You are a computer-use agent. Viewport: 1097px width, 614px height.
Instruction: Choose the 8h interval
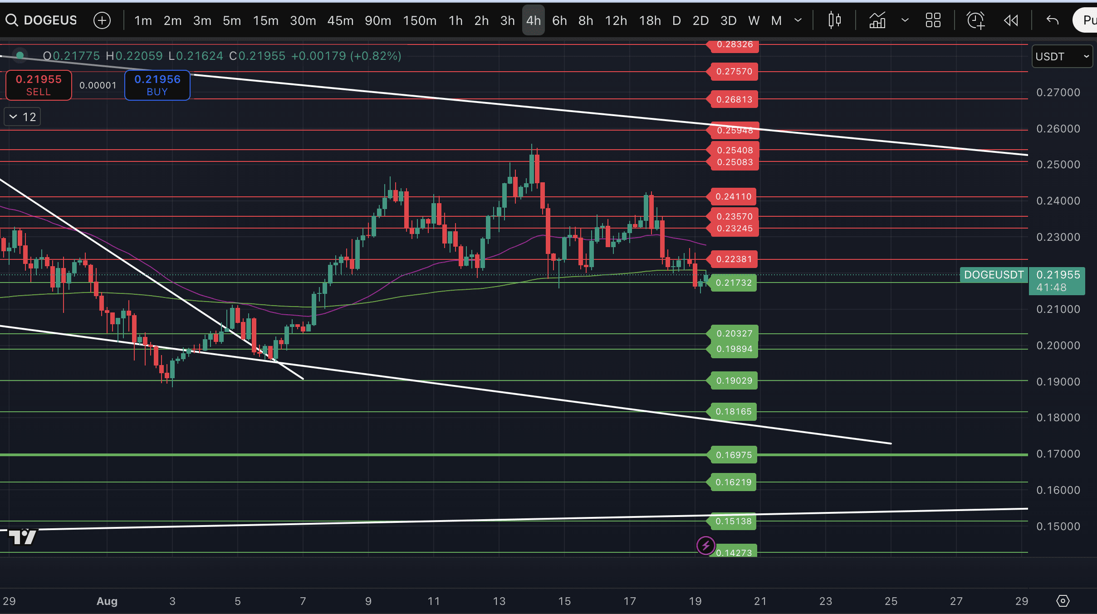[586, 20]
